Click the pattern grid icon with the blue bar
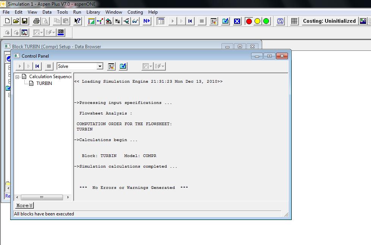Image resolution: width=371 pixels, height=245 pixels. [61, 32]
